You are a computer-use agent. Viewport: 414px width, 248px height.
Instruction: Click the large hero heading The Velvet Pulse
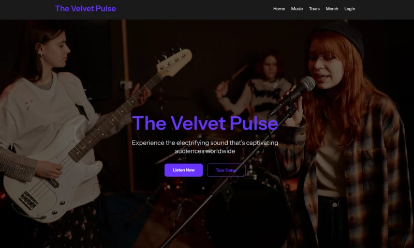[x=205, y=123]
